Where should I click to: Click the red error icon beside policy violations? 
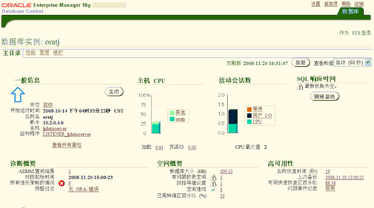(62, 183)
